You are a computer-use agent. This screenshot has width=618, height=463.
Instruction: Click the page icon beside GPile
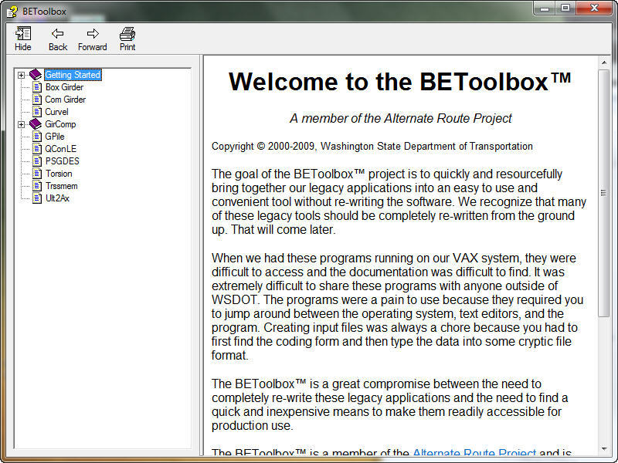click(37, 137)
